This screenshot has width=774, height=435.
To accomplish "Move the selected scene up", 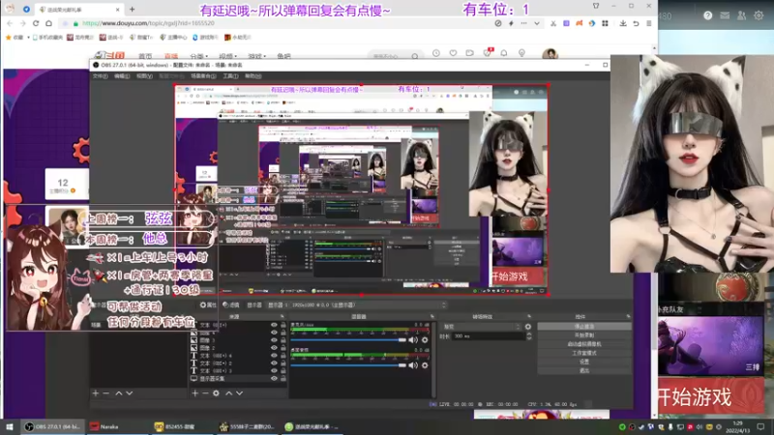I will [x=119, y=393].
